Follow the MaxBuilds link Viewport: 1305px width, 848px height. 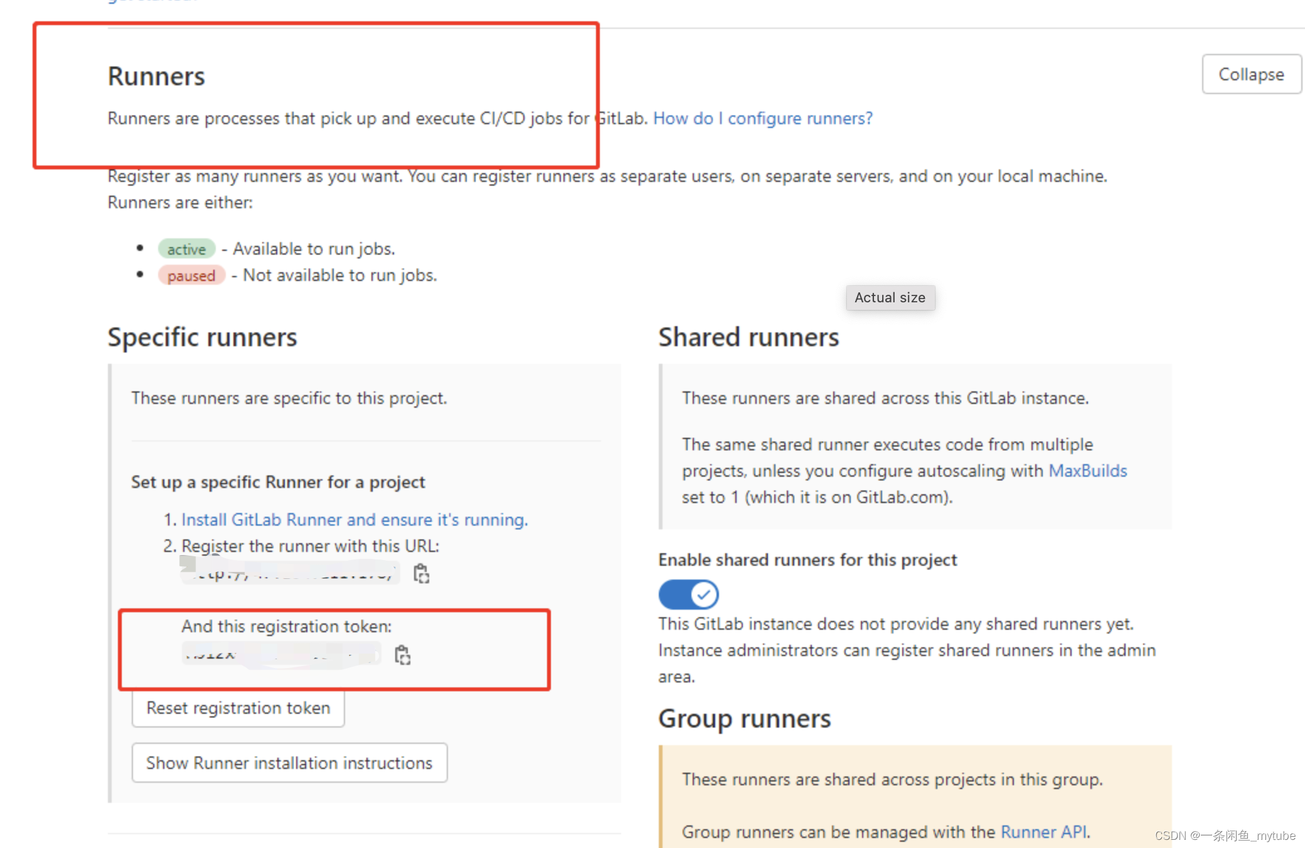1087,470
